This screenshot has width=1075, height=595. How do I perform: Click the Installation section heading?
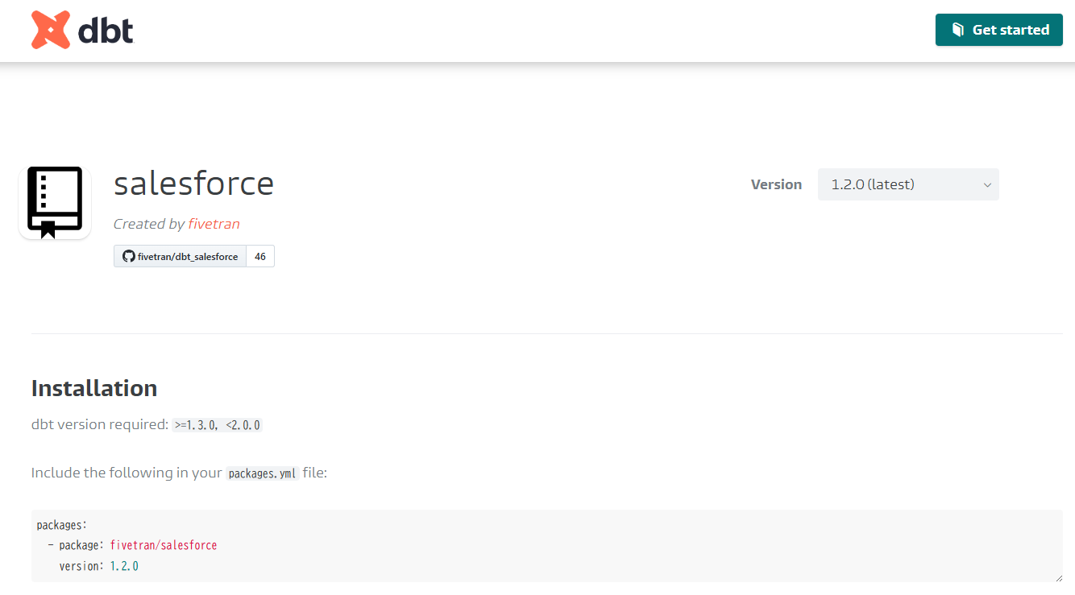click(94, 388)
